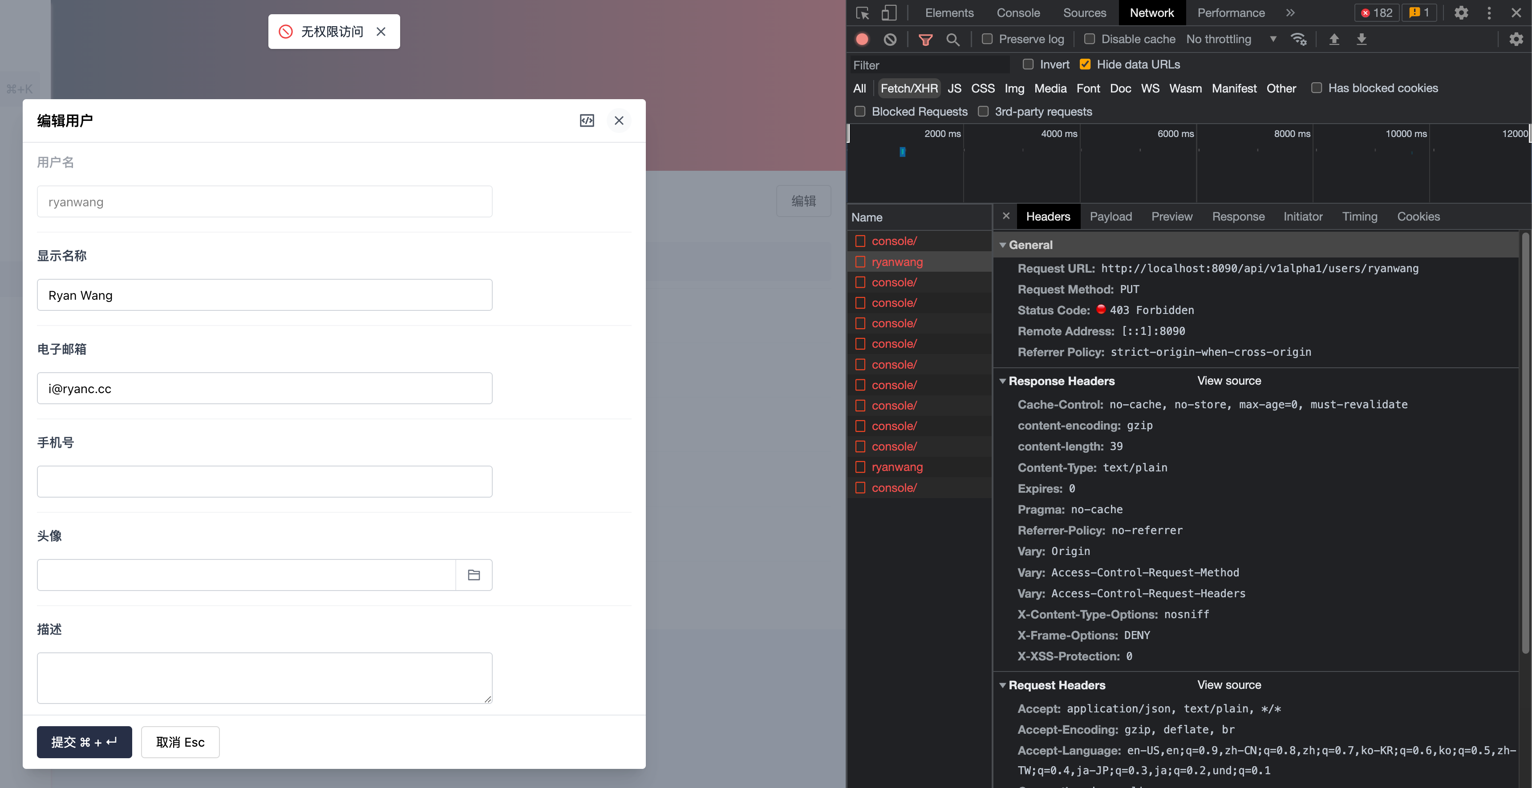
Task: Open the Sources tab
Action: pyautogui.click(x=1084, y=13)
